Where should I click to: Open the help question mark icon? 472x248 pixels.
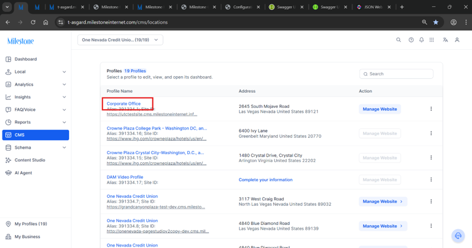tap(411, 40)
